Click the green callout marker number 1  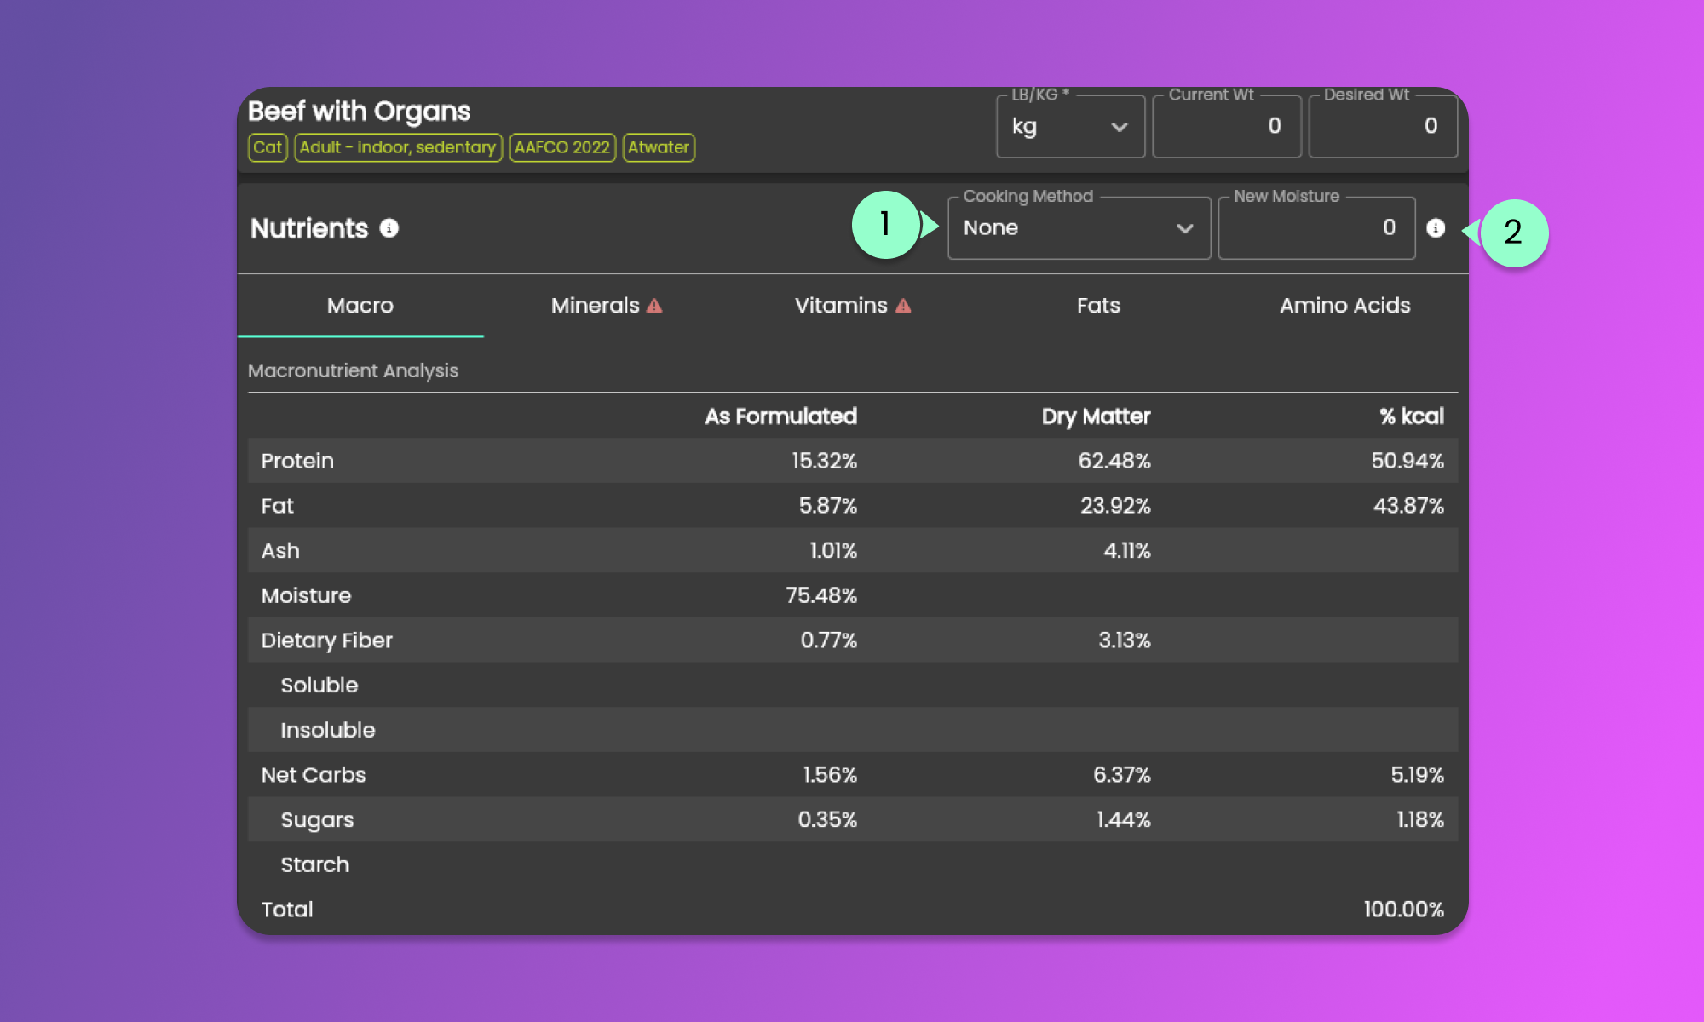coord(886,225)
